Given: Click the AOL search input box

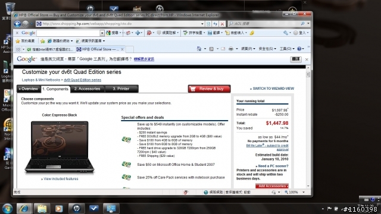Looking at the screenshot, I should click(264, 24).
